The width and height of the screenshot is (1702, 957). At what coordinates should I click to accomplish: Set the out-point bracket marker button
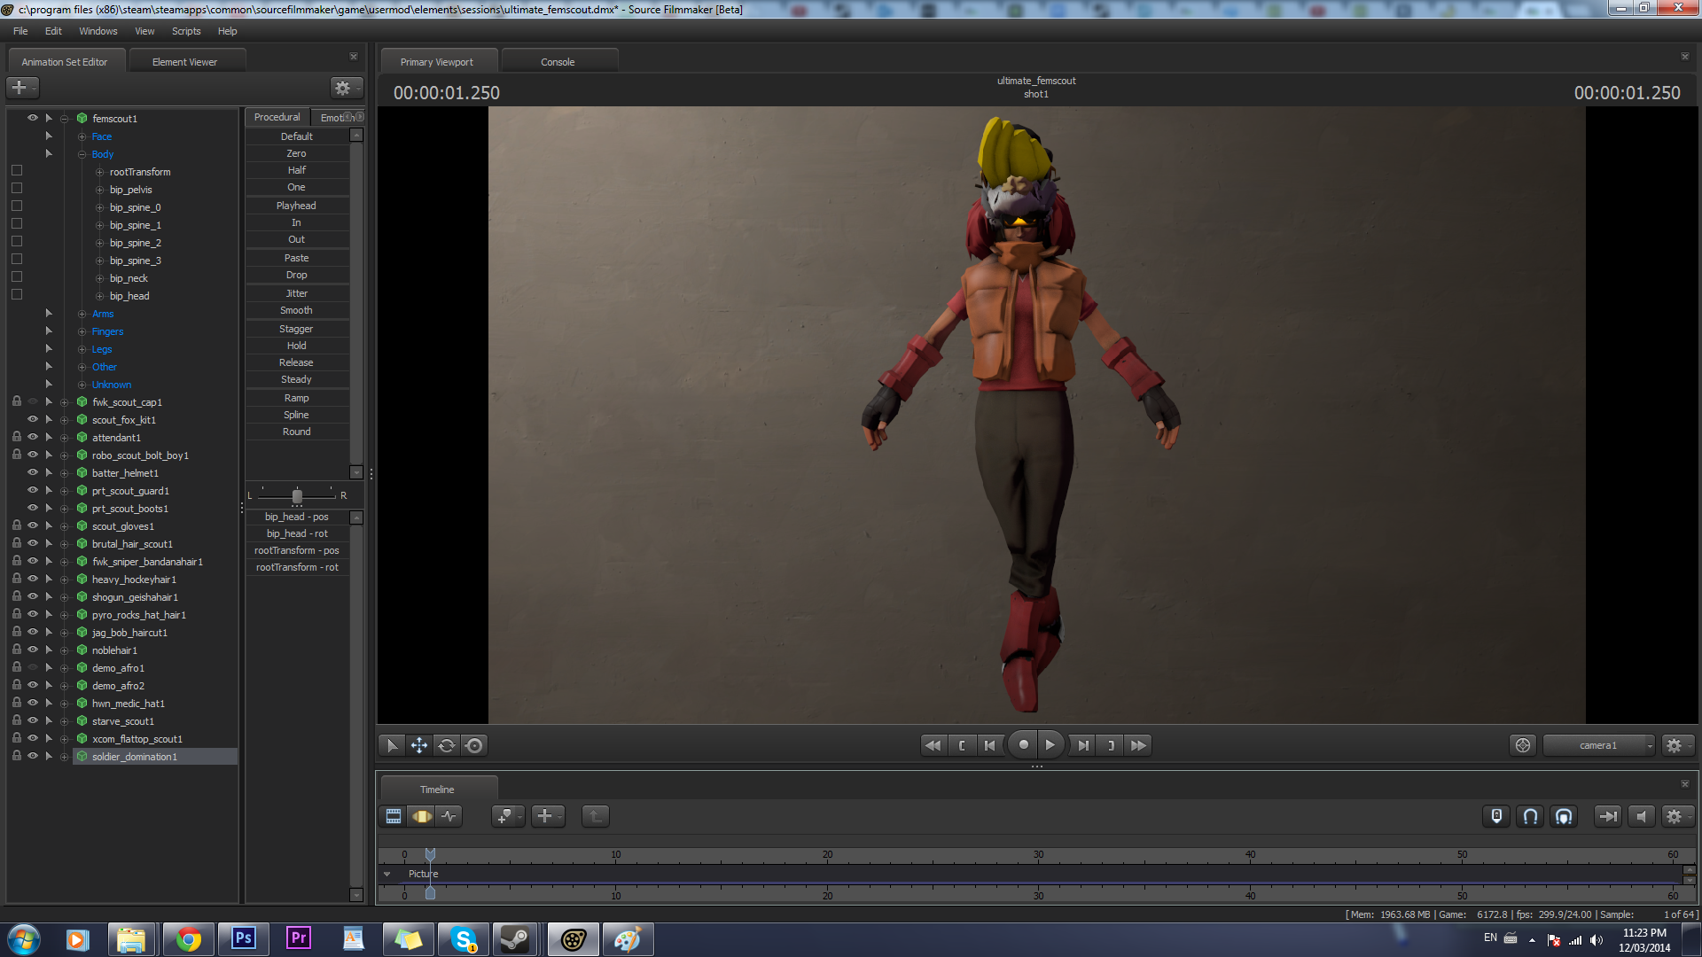(1111, 745)
